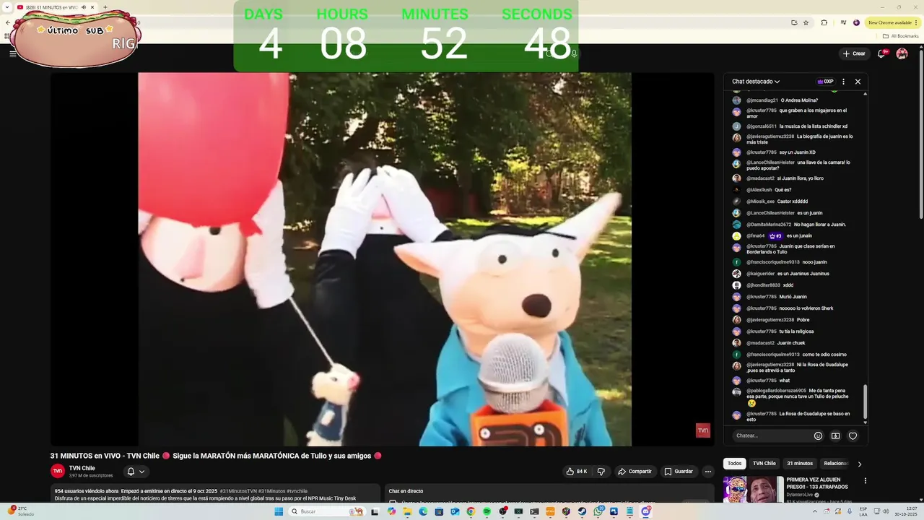
Task: Select the Todos filter chip
Action: point(734,464)
